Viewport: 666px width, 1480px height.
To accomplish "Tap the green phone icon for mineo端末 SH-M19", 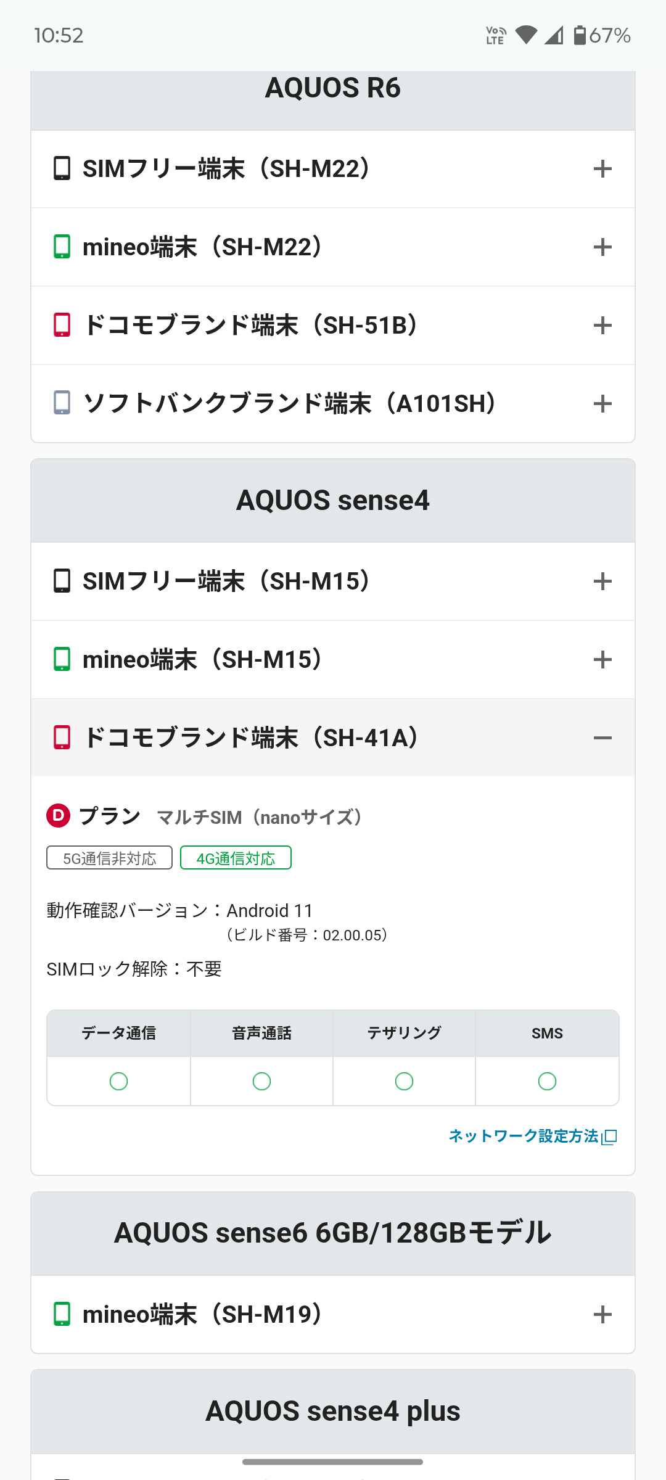I will pos(62,1314).
